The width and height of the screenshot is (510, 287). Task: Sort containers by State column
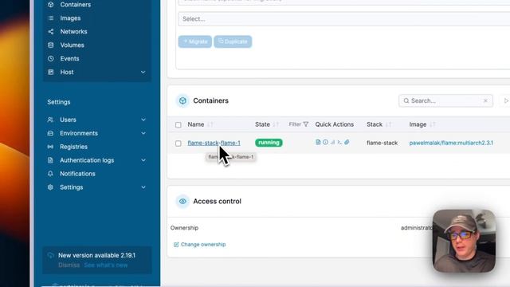pos(277,124)
